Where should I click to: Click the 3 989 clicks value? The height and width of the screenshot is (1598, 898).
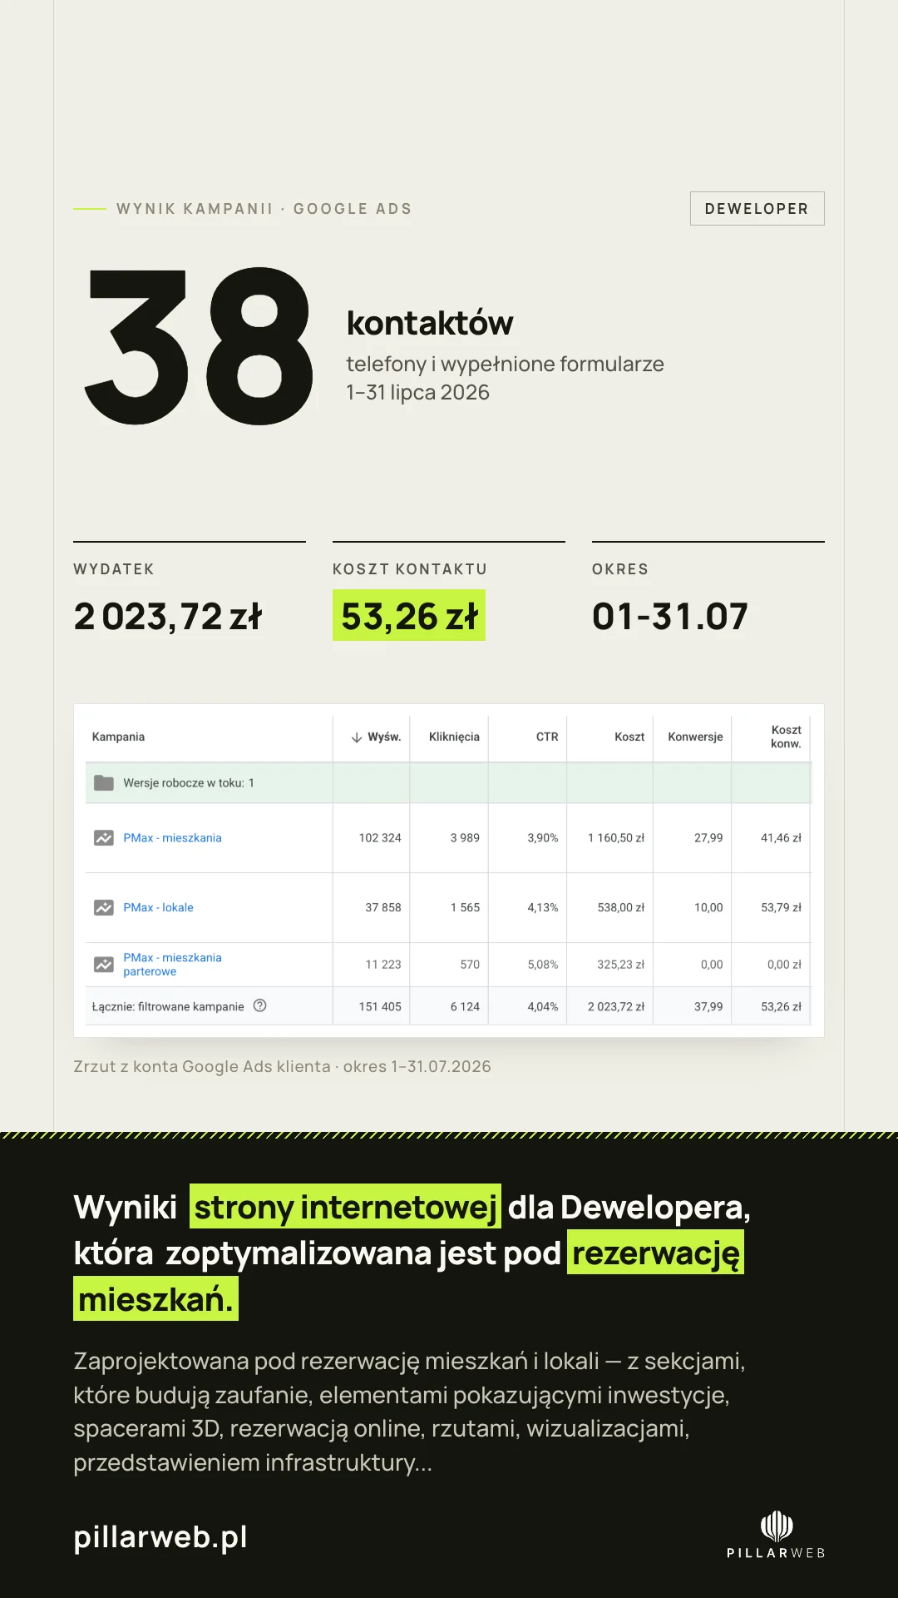point(465,838)
